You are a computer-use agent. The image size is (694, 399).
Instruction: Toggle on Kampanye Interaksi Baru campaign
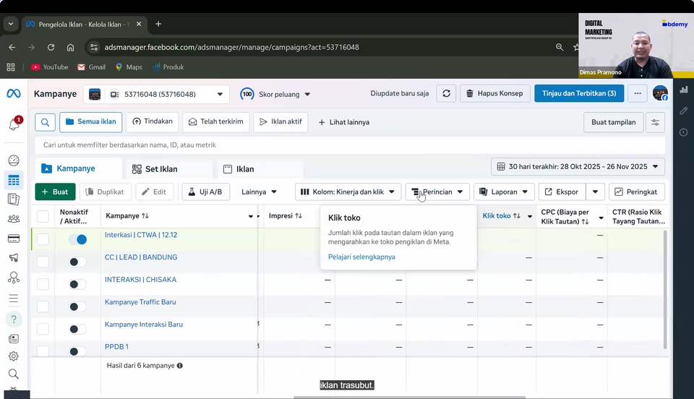coord(78,329)
